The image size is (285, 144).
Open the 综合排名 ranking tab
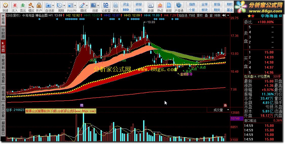point(3,93)
